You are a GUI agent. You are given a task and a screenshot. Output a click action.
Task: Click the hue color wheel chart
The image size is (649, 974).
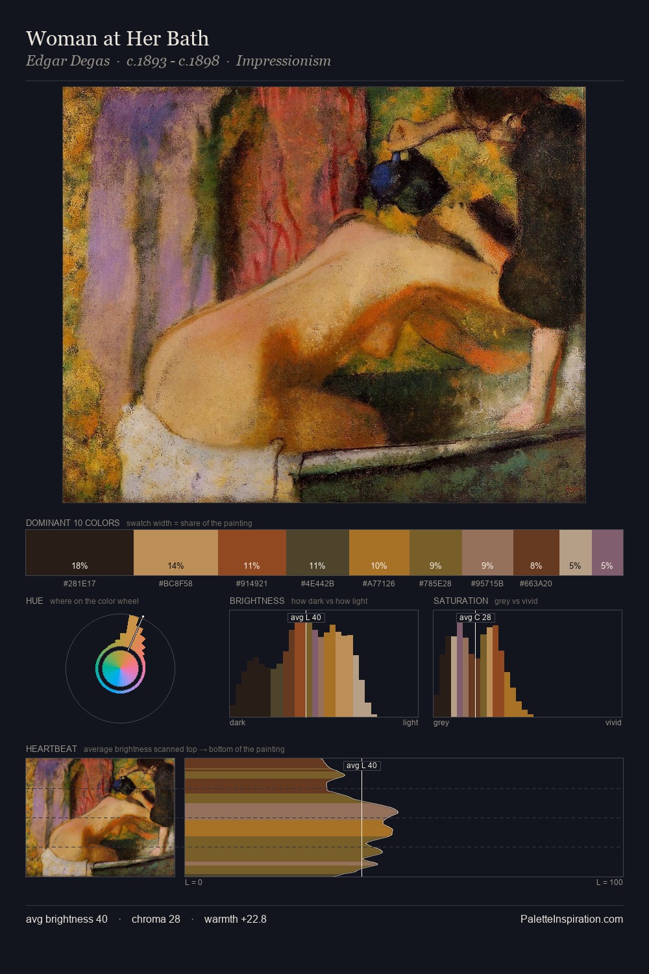(120, 668)
